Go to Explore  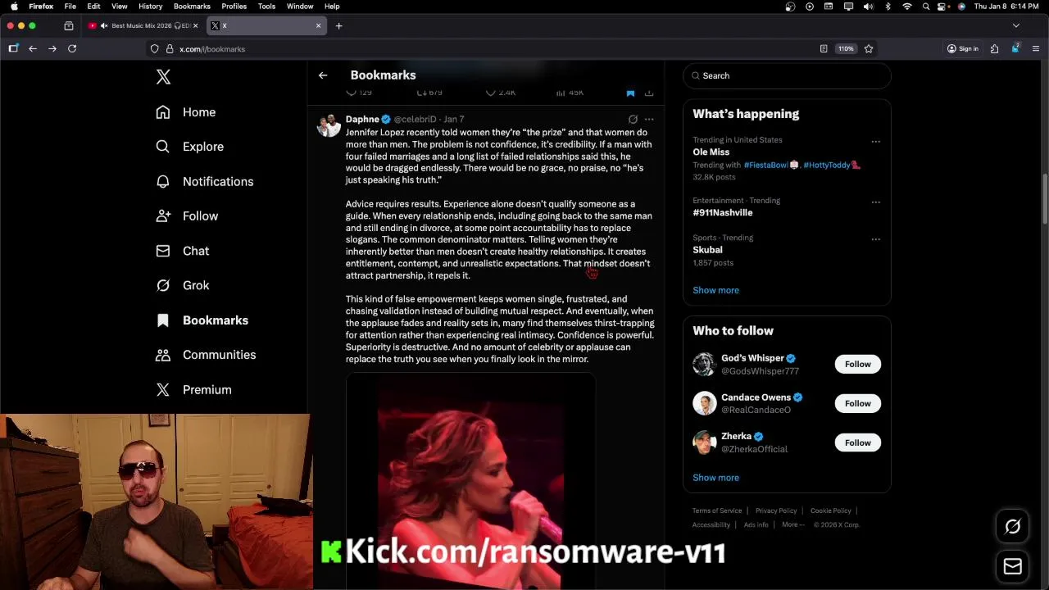click(190, 147)
